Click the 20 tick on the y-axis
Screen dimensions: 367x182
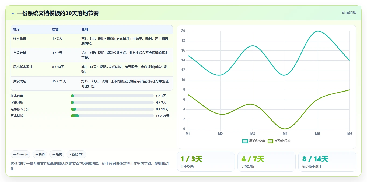[x=183, y=31]
